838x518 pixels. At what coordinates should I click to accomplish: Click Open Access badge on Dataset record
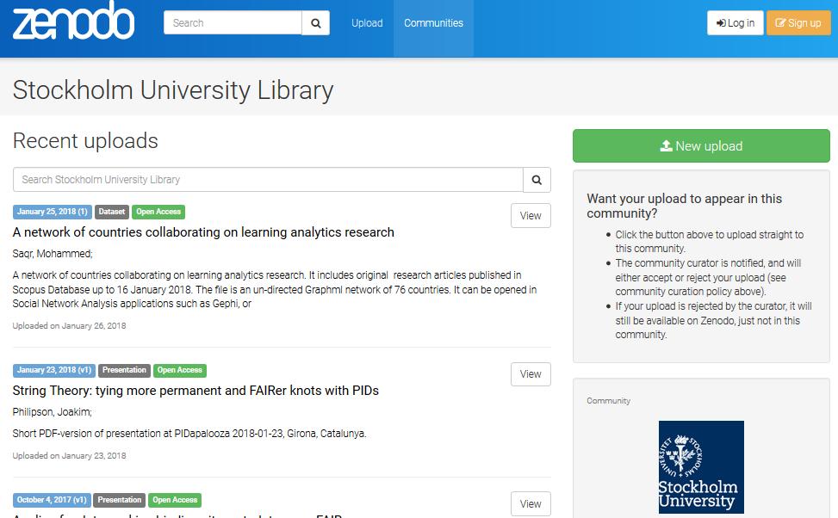158,212
